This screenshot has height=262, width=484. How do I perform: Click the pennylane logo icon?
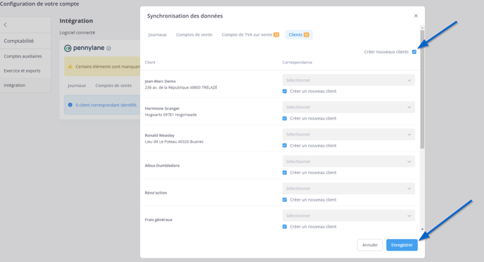click(68, 48)
